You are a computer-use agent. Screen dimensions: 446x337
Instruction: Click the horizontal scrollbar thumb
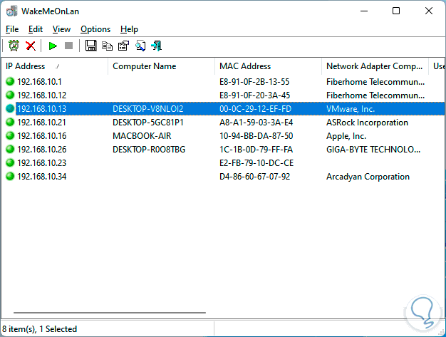click(110, 313)
